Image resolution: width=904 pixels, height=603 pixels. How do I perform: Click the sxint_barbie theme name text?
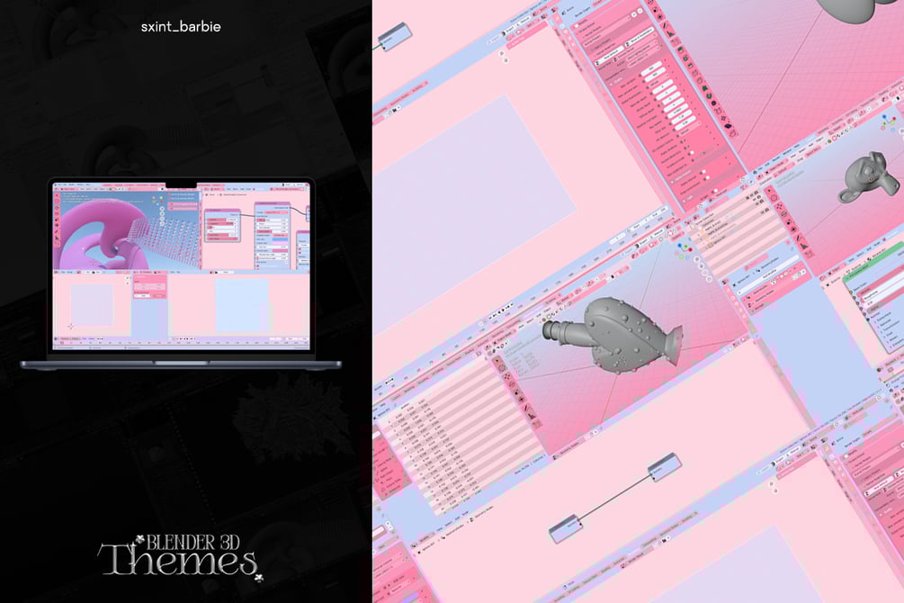(x=181, y=26)
